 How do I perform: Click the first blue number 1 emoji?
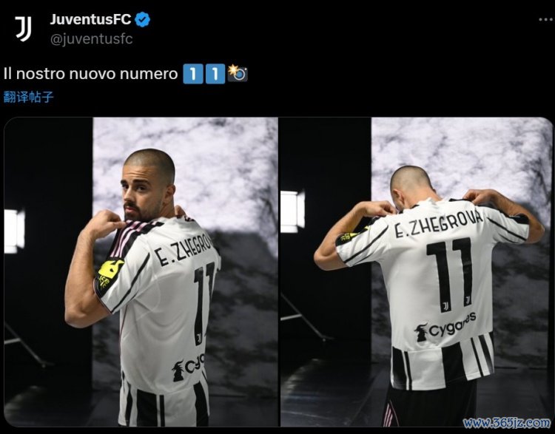(193, 74)
